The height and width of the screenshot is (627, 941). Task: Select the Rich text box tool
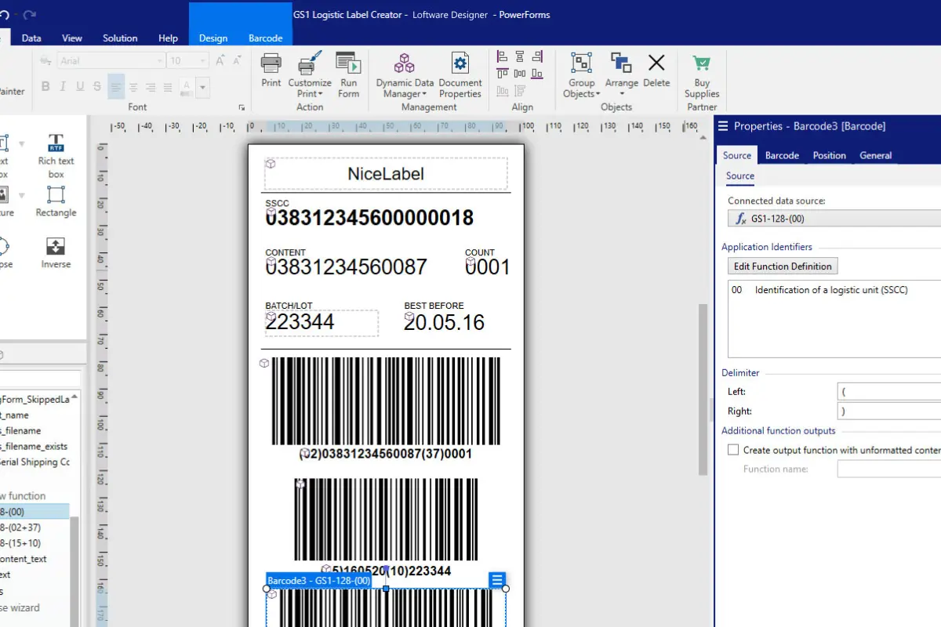click(55, 149)
